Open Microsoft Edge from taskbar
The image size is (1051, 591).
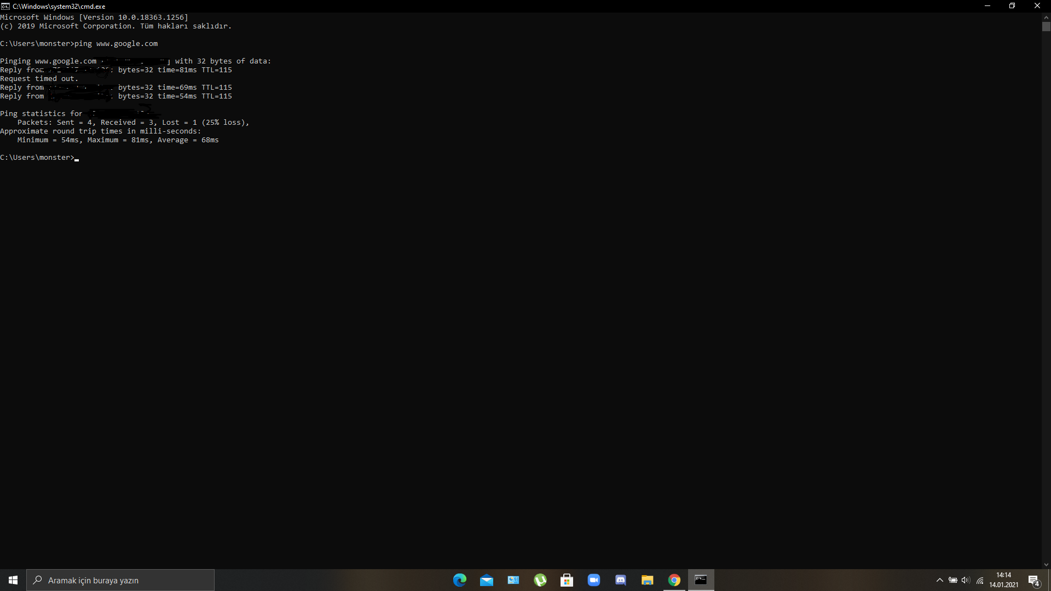[x=459, y=580]
